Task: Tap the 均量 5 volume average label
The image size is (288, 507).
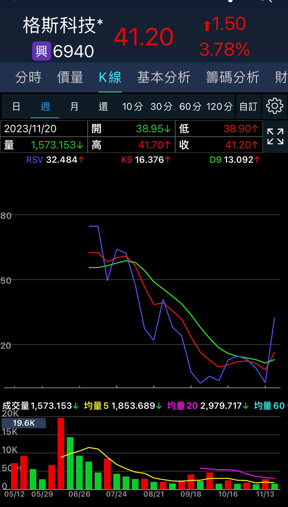Action: [96, 406]
